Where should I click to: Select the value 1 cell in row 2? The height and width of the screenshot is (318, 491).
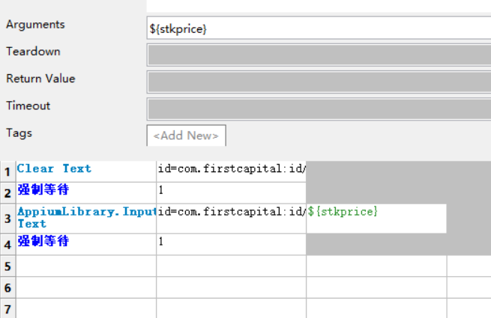pyautogui.click(x=231, y=193)
